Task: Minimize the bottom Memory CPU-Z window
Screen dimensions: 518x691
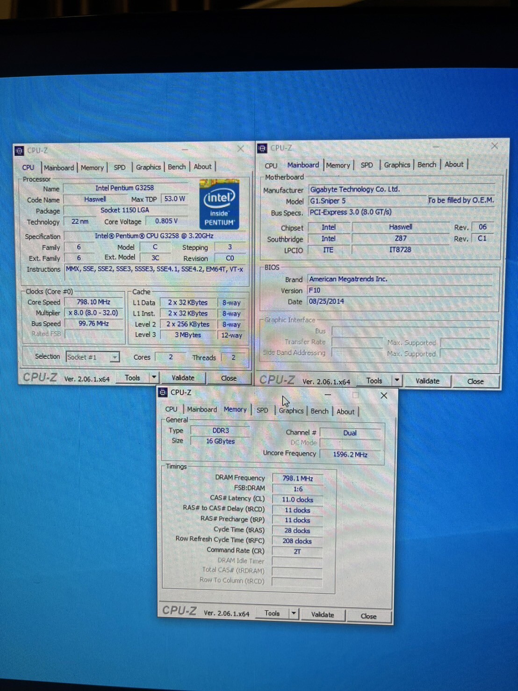Action: click(x=328, y=394)
